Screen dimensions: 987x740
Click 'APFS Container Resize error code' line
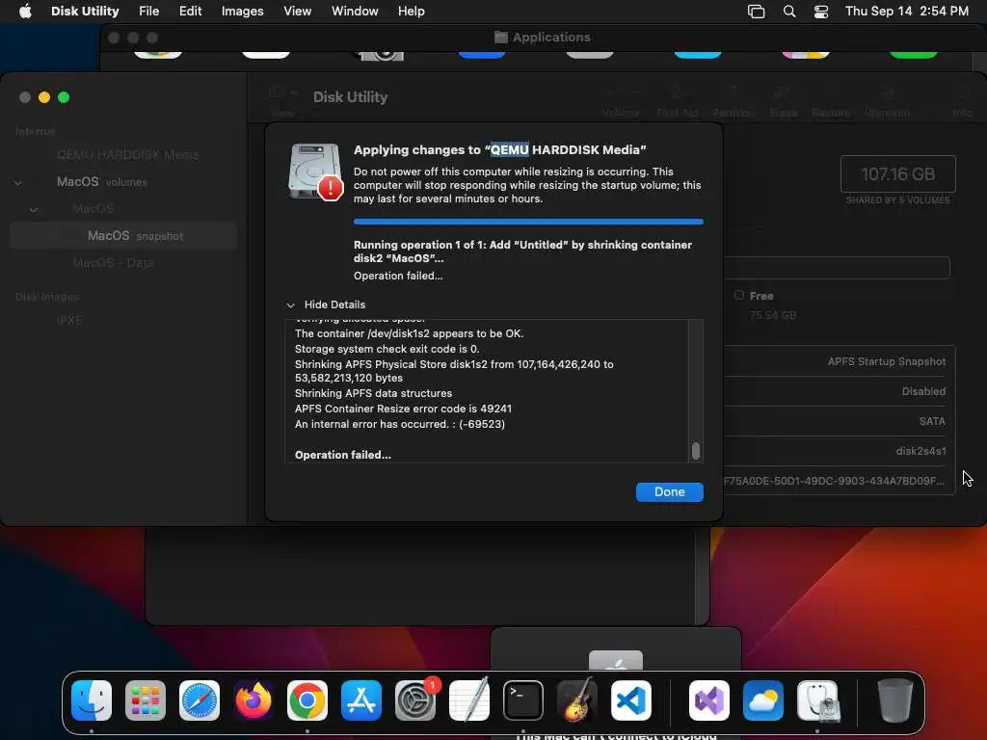tap(403, 409)
